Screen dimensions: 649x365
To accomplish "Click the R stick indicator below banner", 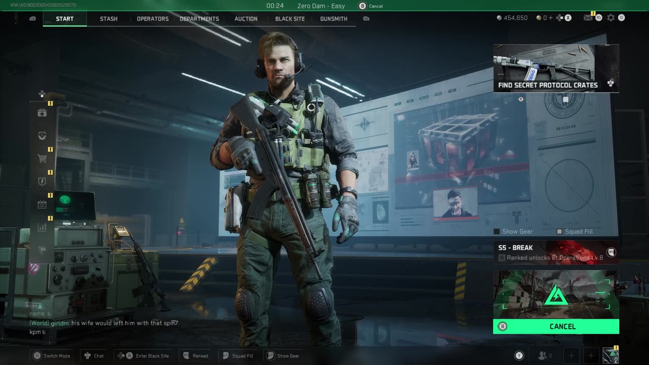I will coord(520,99).
